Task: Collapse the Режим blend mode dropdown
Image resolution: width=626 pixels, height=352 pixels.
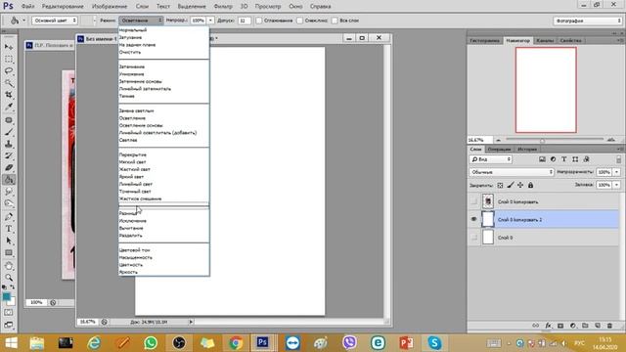Action: pos(141,21)
